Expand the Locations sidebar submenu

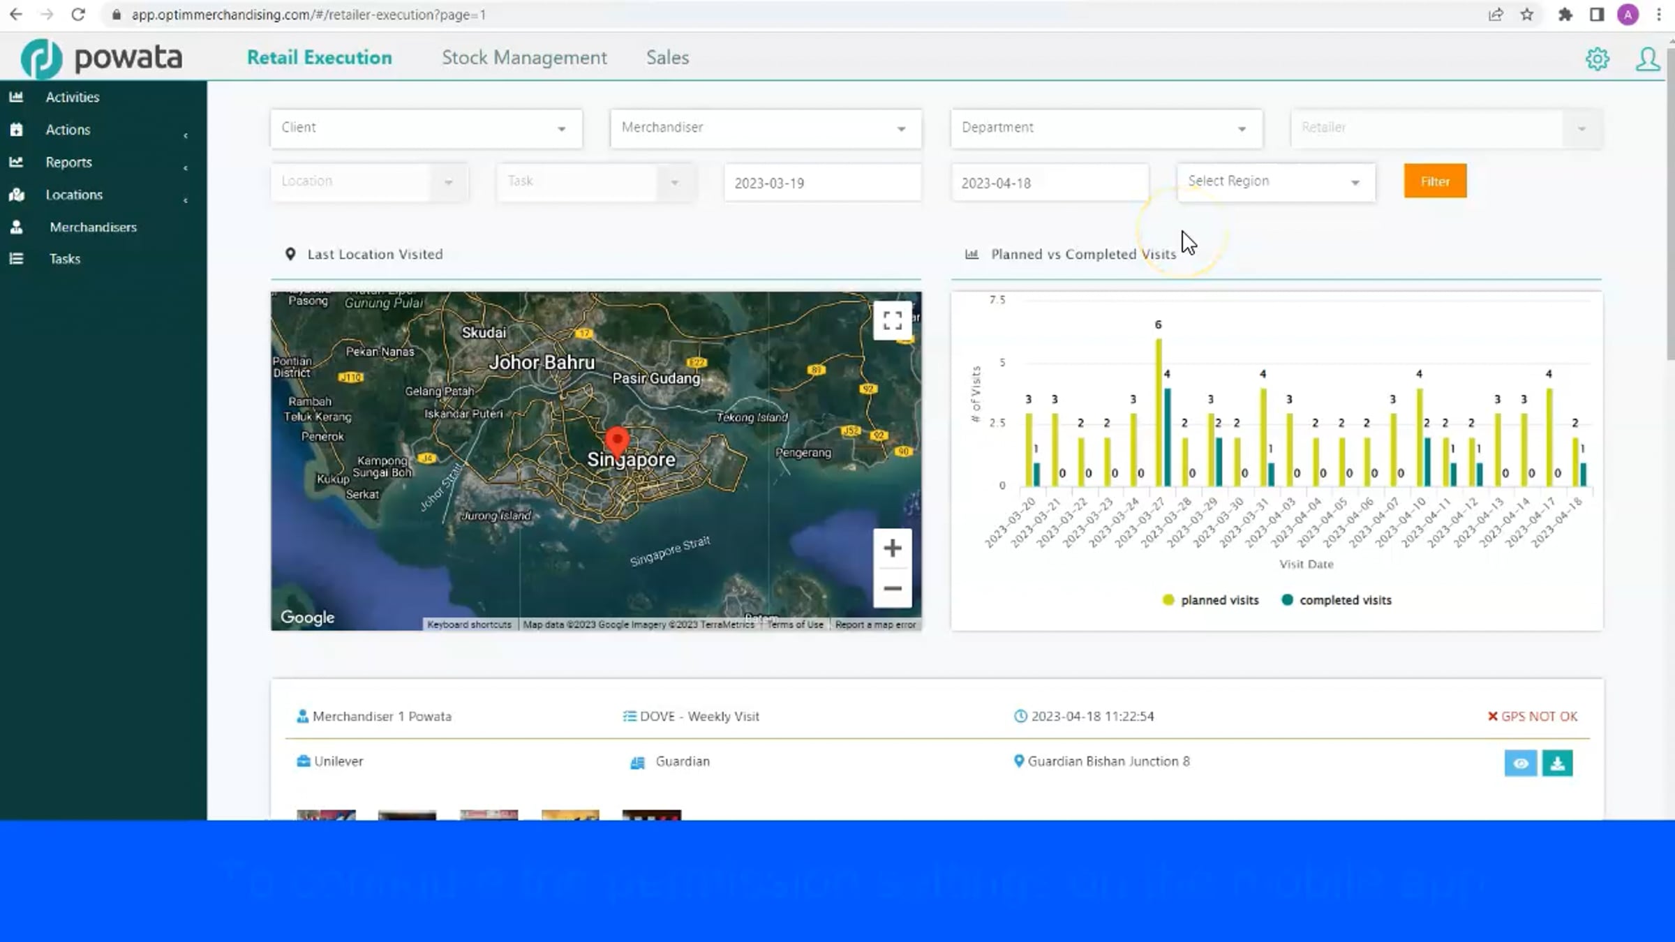click(186, 201)
